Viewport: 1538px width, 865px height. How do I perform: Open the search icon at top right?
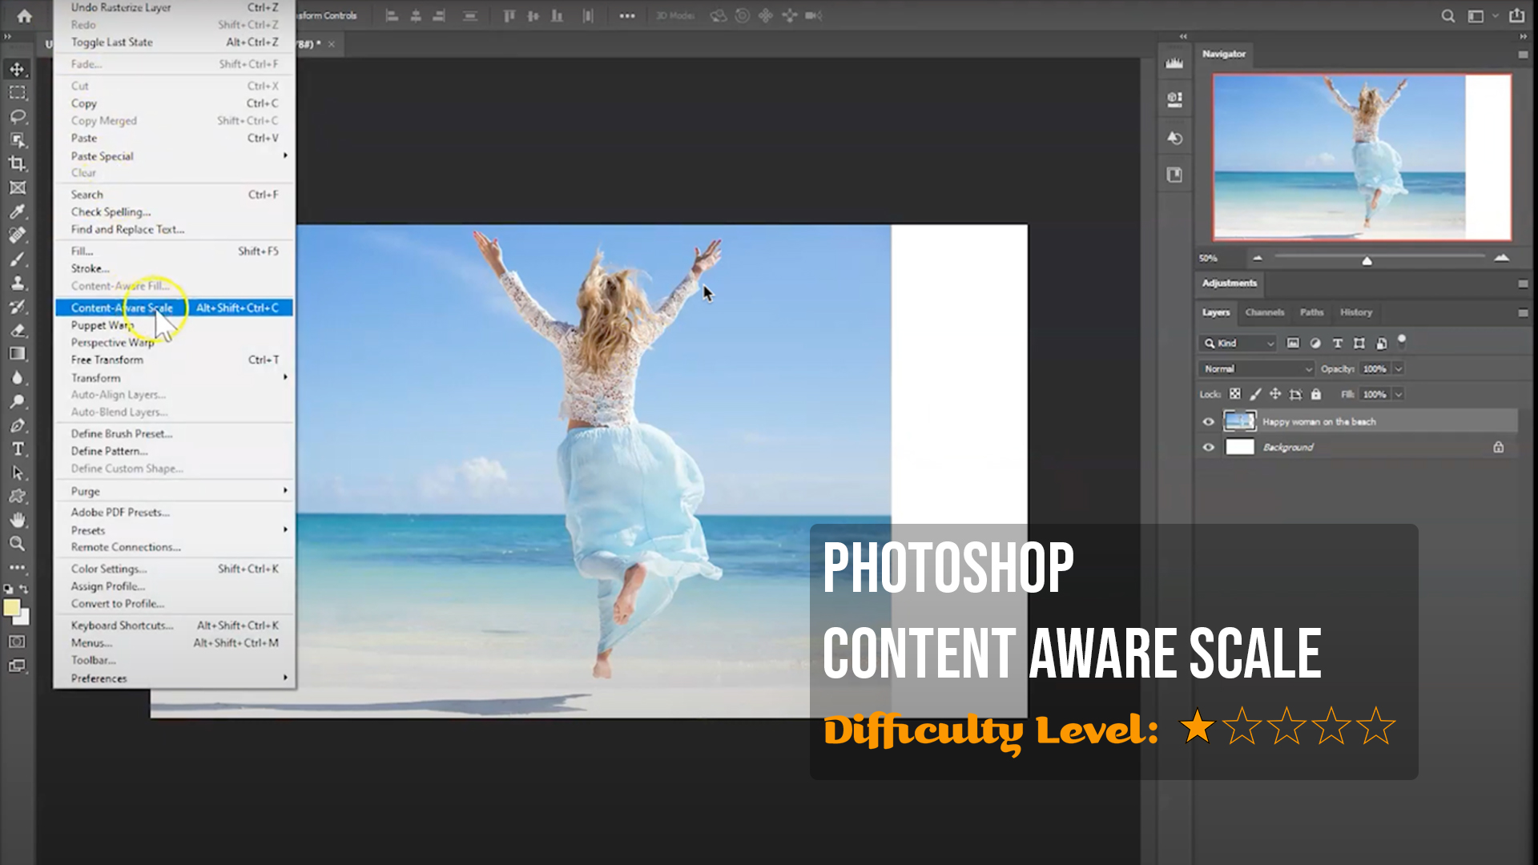[x=1447, y=16]
